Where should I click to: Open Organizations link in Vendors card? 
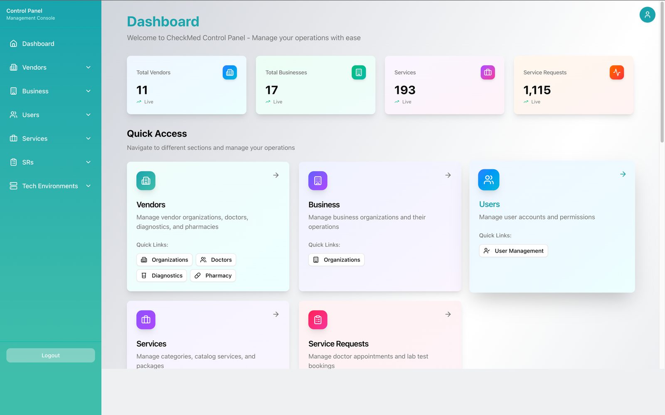click(164, 260)
